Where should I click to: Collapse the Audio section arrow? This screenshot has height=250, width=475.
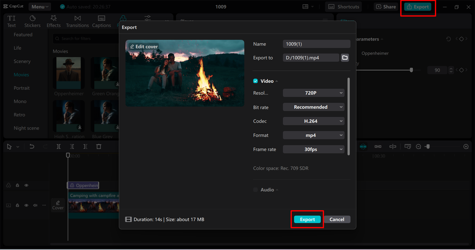click(x=277, y=190)
